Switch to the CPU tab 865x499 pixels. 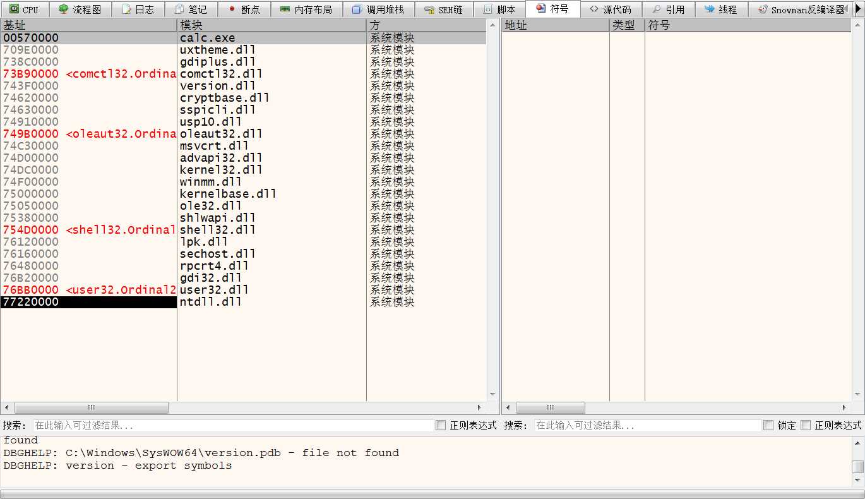(x=24, y=9)
